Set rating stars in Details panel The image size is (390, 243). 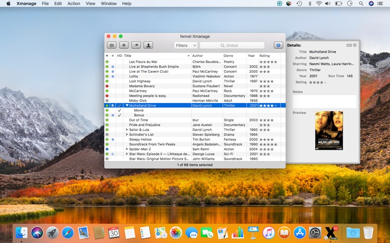(x=317, y=82)
